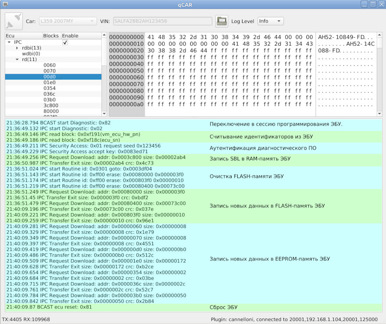The height and width of the screenshot is (324, 386).
Task: Select block 3c800 in the tree
Action: coord(51,106)
